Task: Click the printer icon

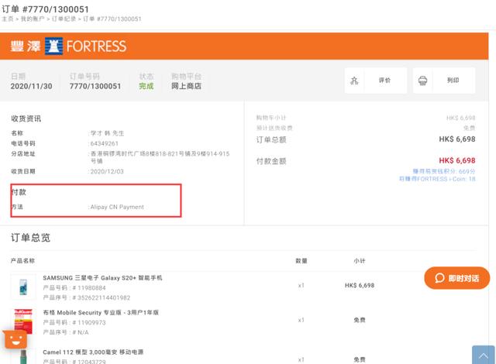Action: 422,81
